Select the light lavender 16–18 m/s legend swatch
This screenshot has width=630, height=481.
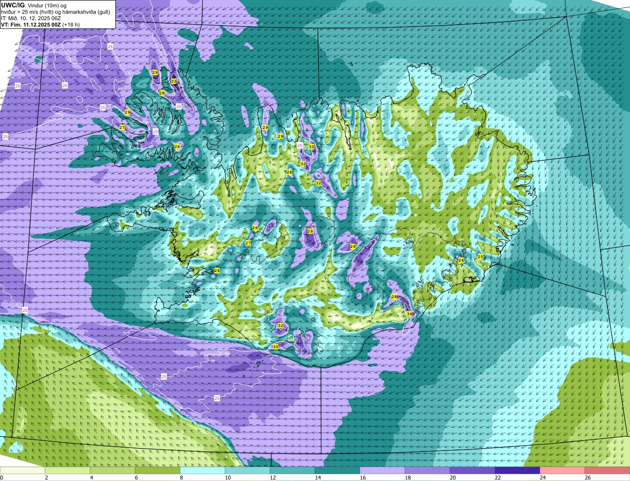click(x=382, y=470)
